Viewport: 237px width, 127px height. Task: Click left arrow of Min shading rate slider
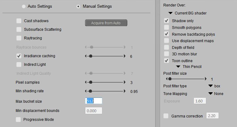pyautogui.click(x=86, y=91)
